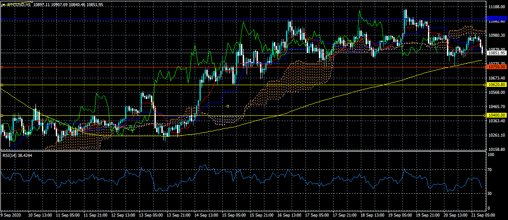Image resolution: width=508 pixels, height=220 pixels.
Task: Select the BTCUSD,H1 chart title
Action: coord(19,4)
